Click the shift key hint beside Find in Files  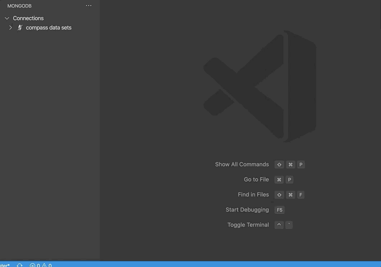(279, 195)
